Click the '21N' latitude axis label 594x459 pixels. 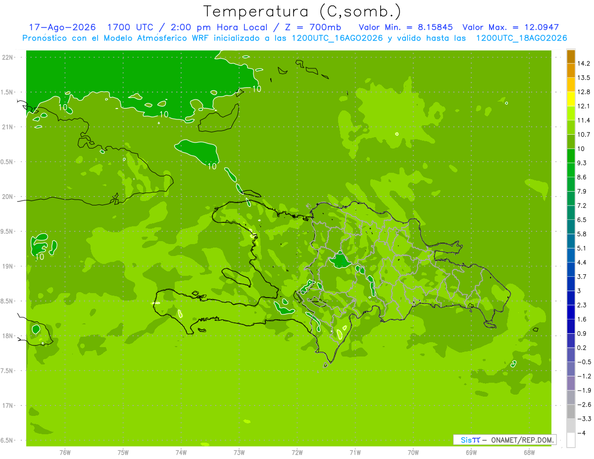click(x=7, y=127)
